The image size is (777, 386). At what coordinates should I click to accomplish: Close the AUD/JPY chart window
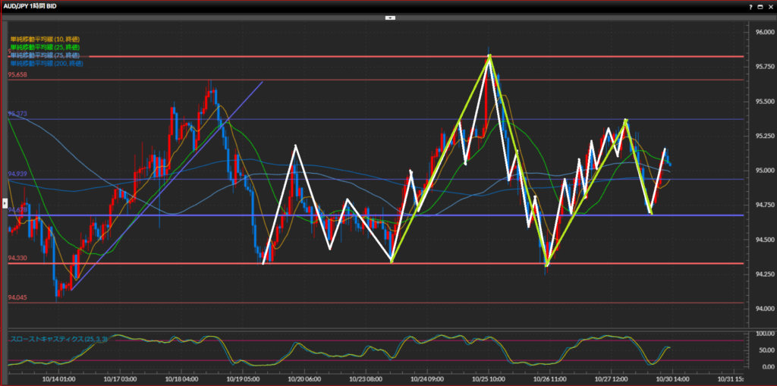pyautogui.click(x=770, y=6)
